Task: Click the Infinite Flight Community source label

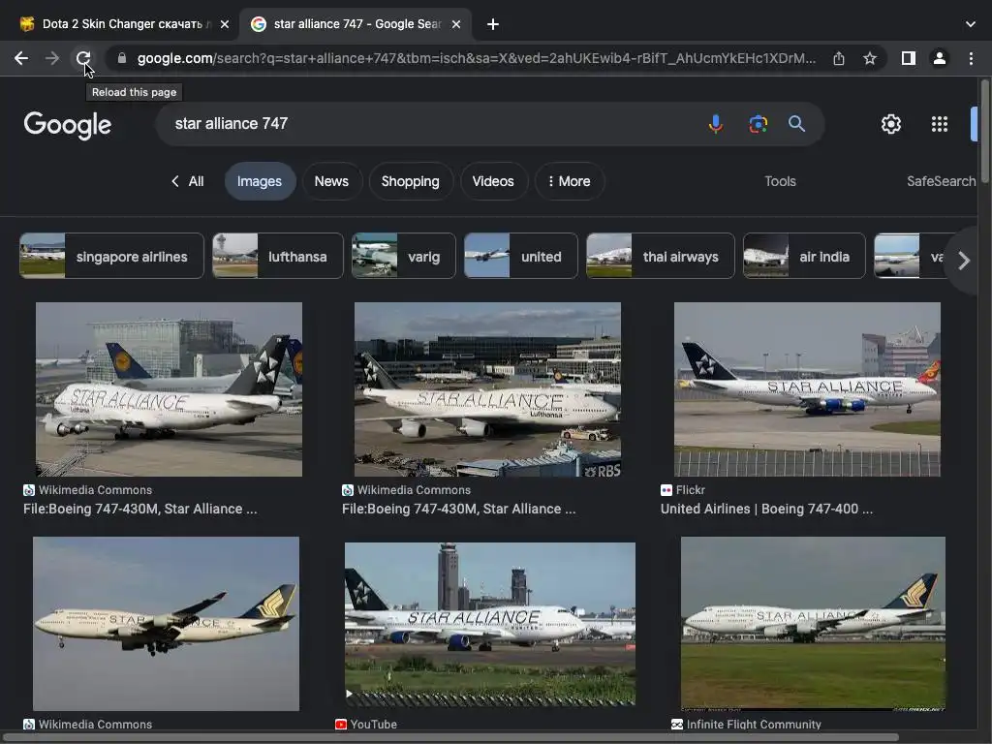Action: pyautogui.click(x=754, y=725)
